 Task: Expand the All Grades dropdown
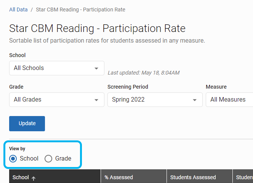point(57,100)
